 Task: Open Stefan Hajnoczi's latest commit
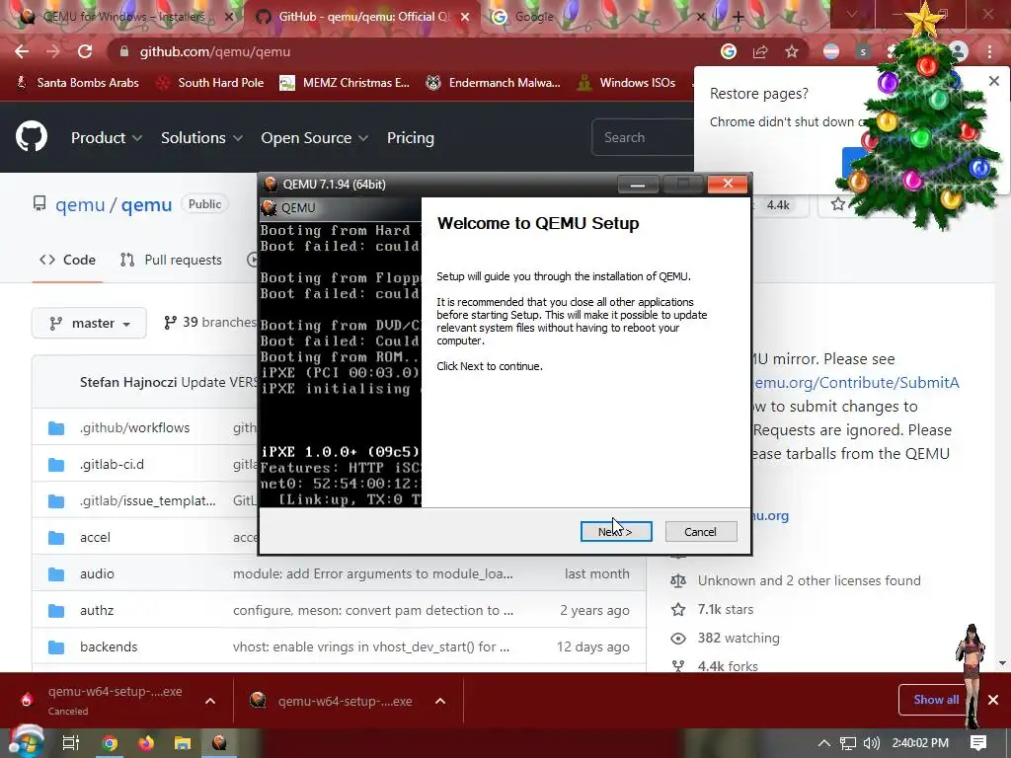pos(219,382)
